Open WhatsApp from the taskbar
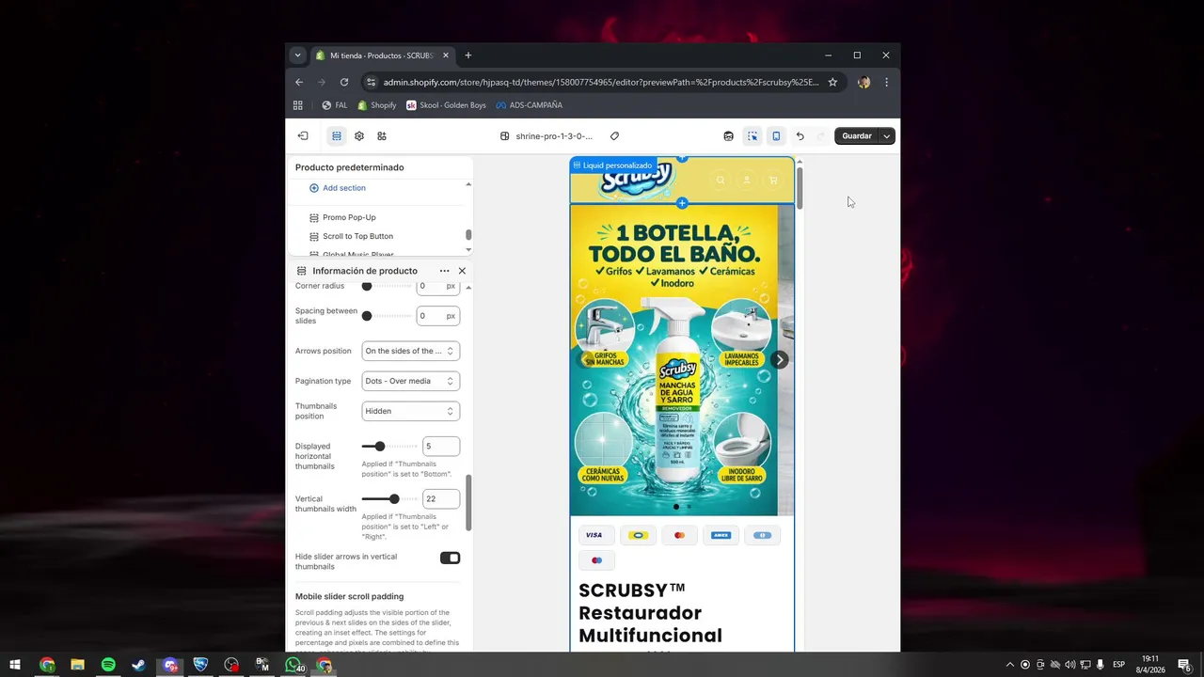 [x=293, y=665]
